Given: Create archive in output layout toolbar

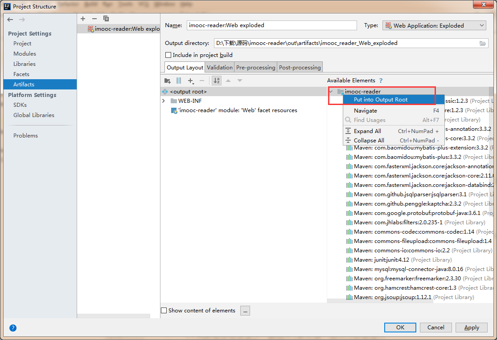Looking at the screenshot, I should 179,81.
